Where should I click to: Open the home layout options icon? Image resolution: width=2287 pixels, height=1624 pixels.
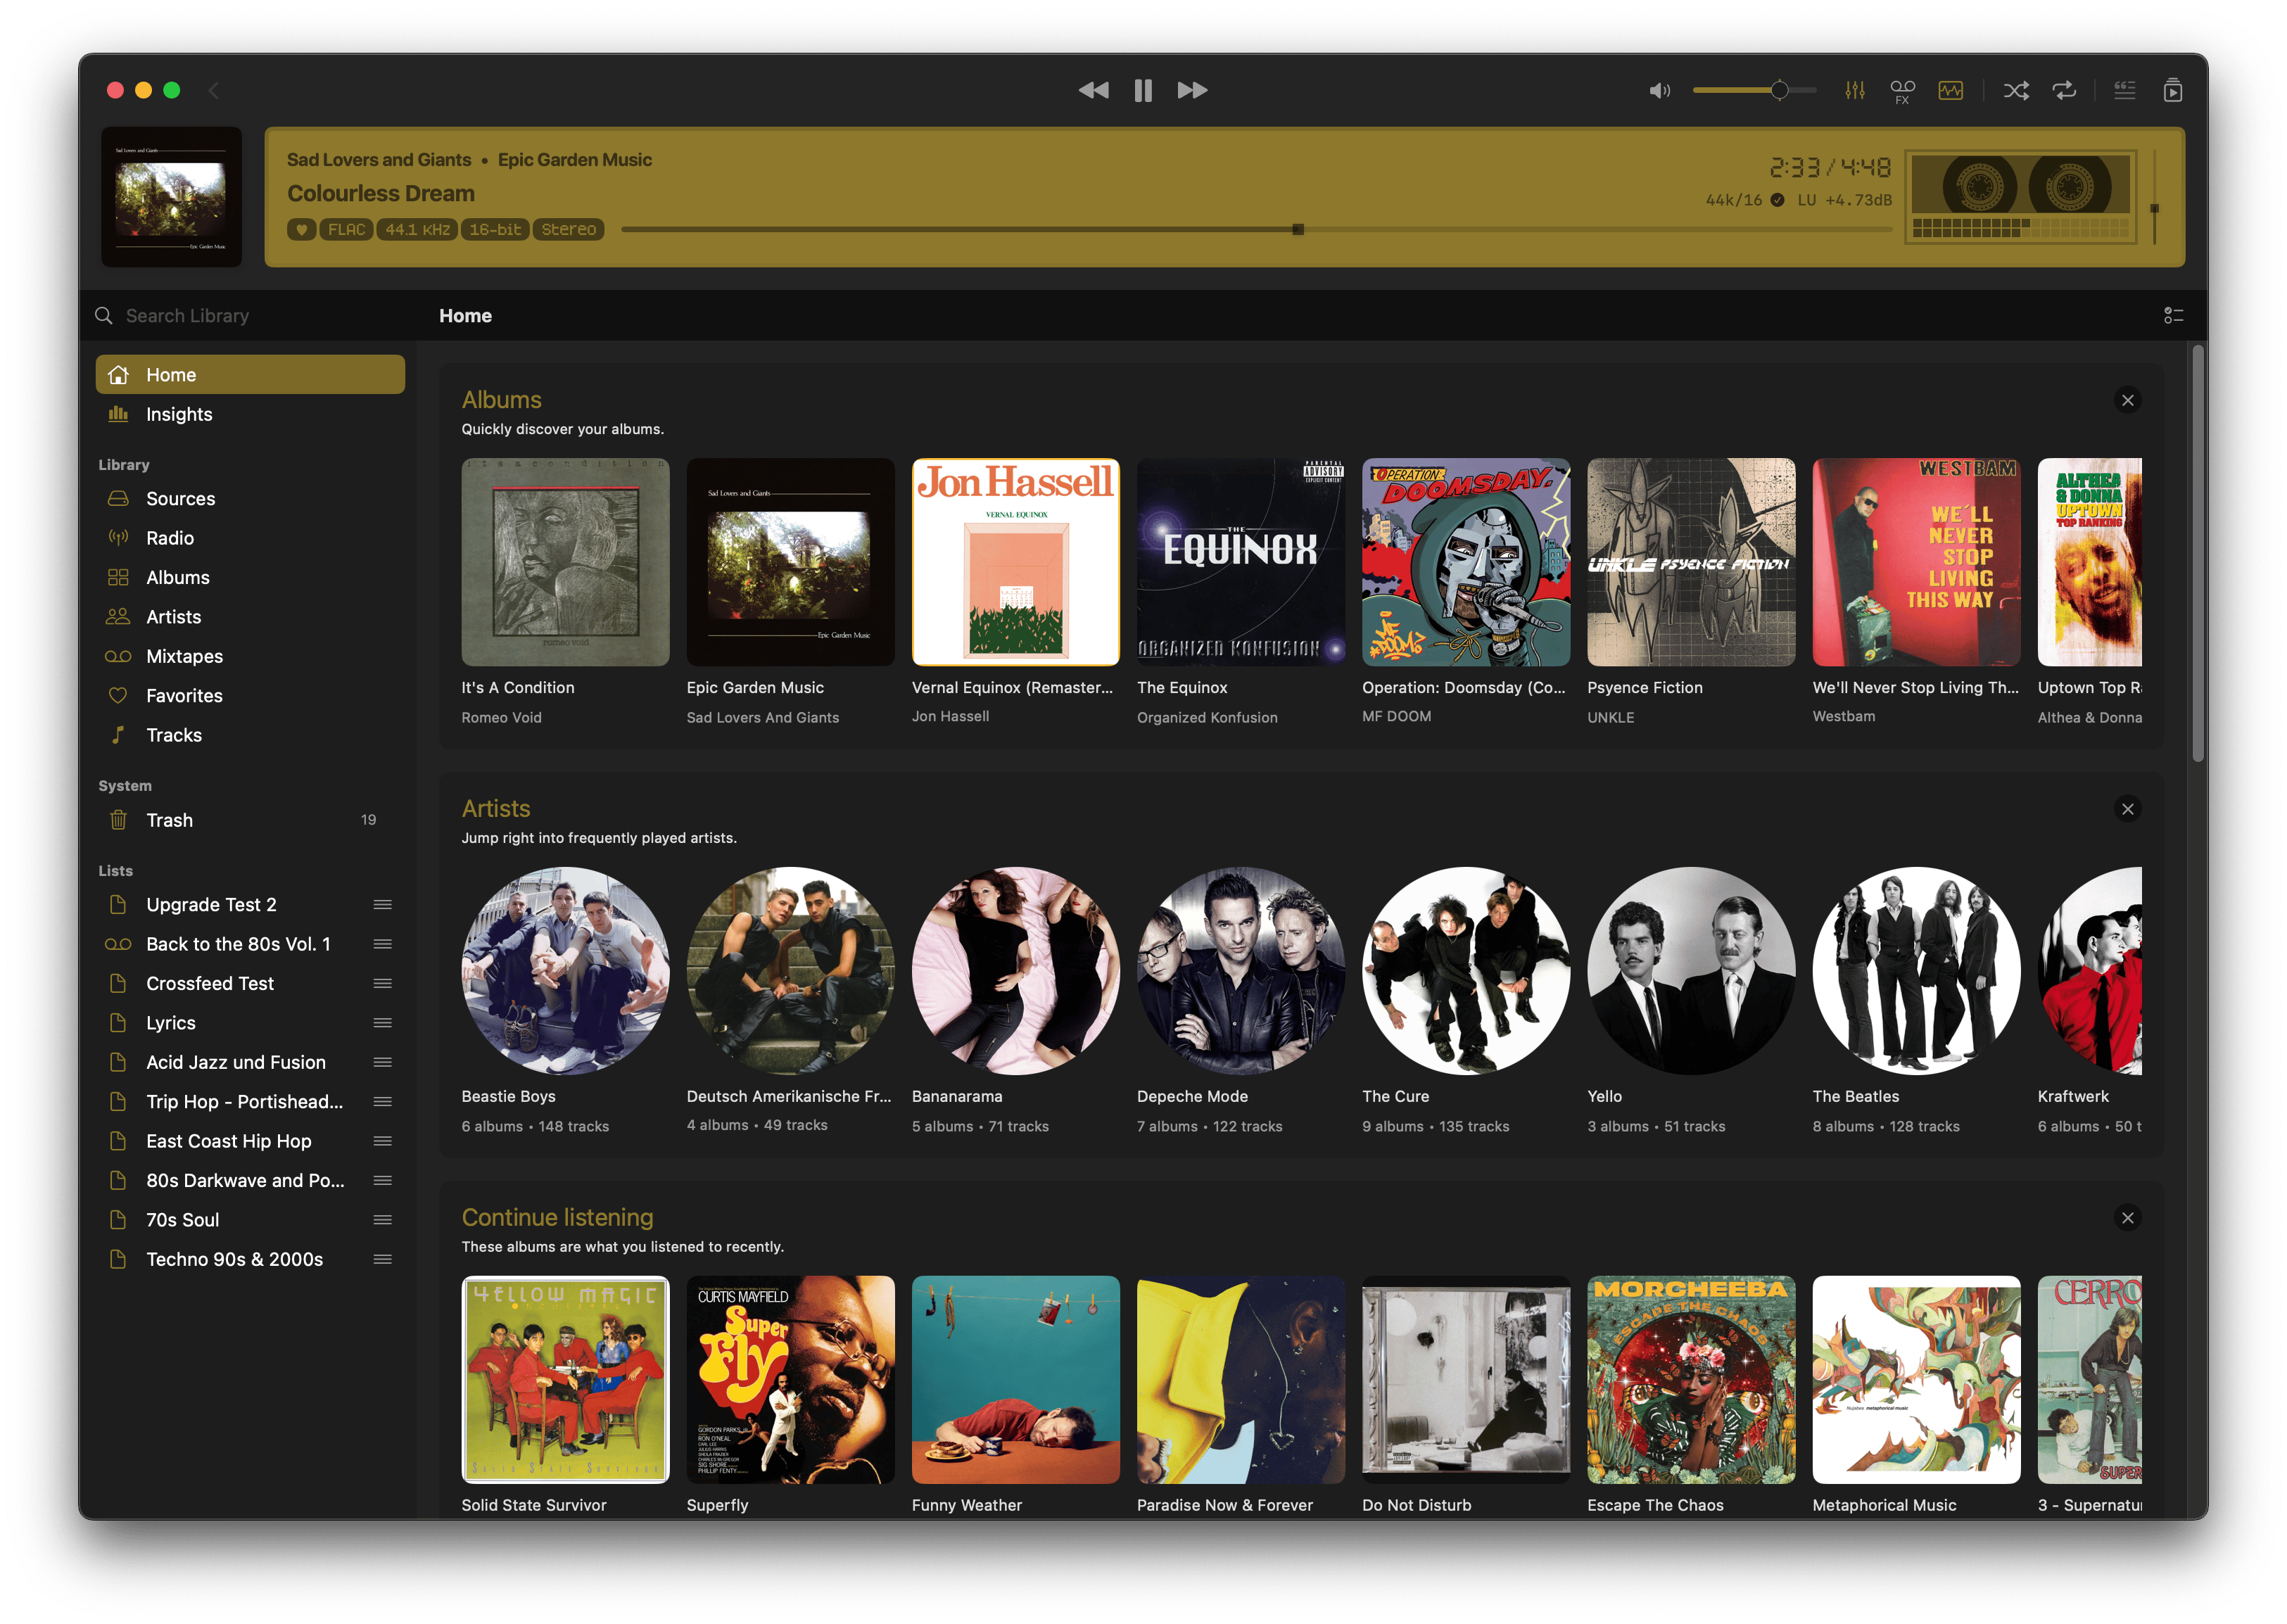tap(2173, 316)
